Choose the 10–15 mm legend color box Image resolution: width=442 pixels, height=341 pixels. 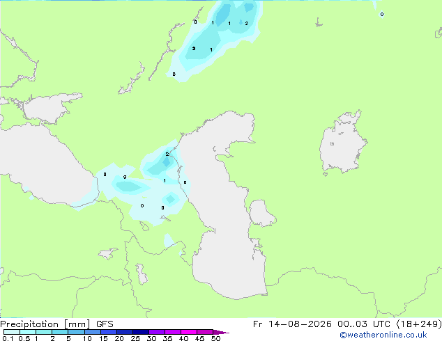coord(93,332)
